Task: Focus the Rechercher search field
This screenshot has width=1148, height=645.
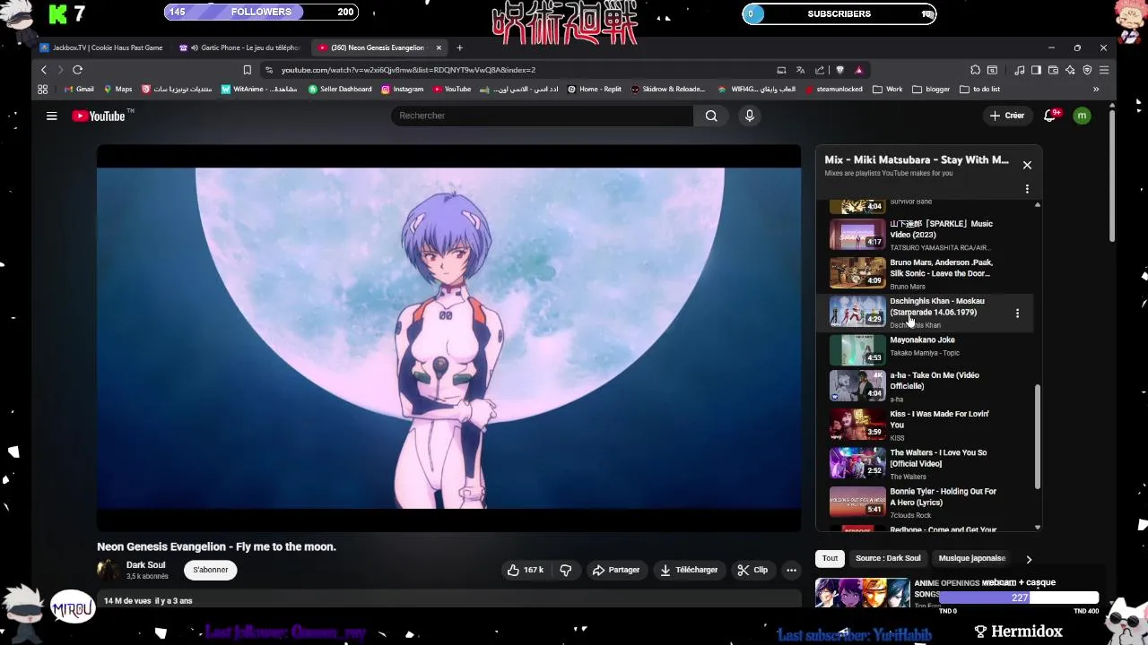Action: point(542,116)
